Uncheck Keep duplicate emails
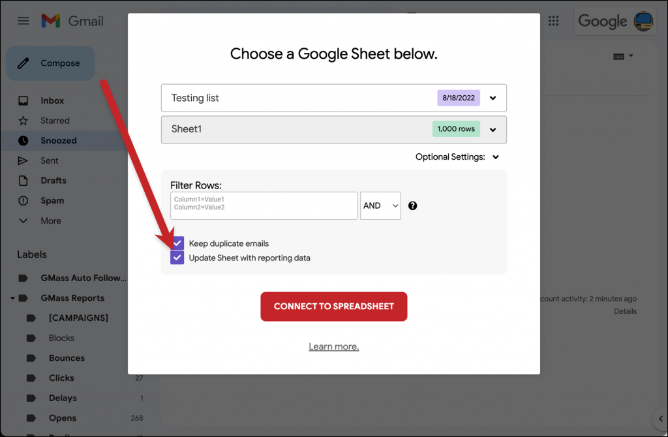Screen dimensions: 668x437 point(177,242)
